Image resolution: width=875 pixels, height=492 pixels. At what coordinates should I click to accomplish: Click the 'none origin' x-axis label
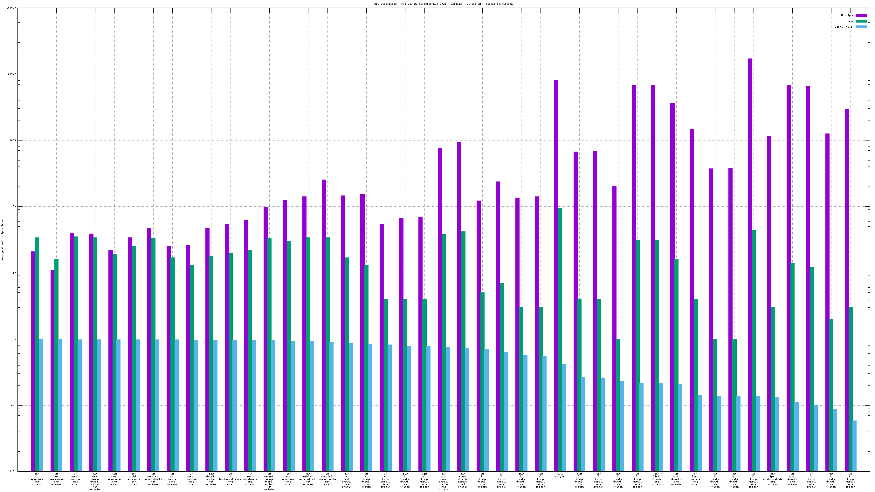pyautogui.click(x=560, y=475)
